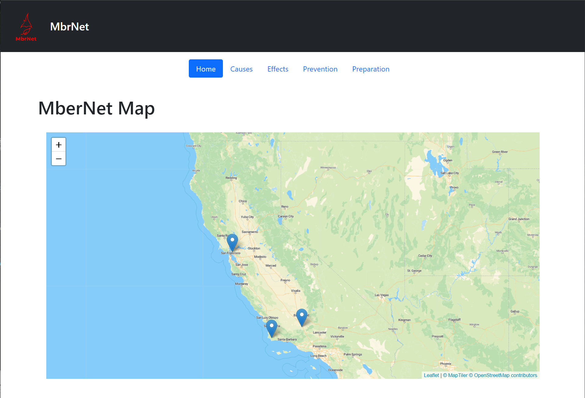Go to the Effects tab
Viewport: 585px width, 398px height.
pyautogui.click(x=278, y=69)
